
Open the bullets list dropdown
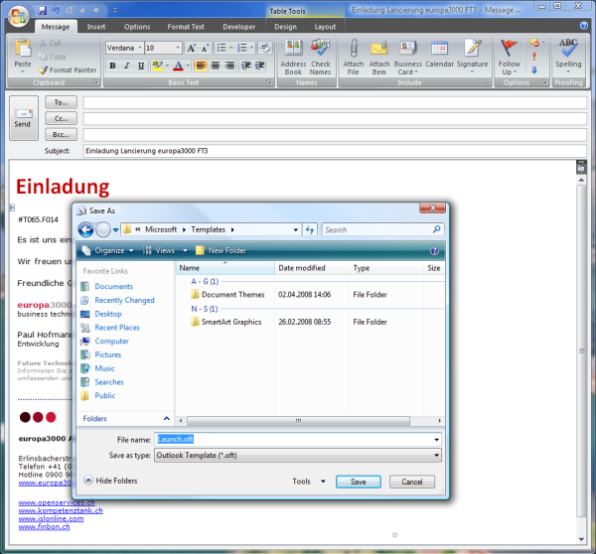point(231,48)
